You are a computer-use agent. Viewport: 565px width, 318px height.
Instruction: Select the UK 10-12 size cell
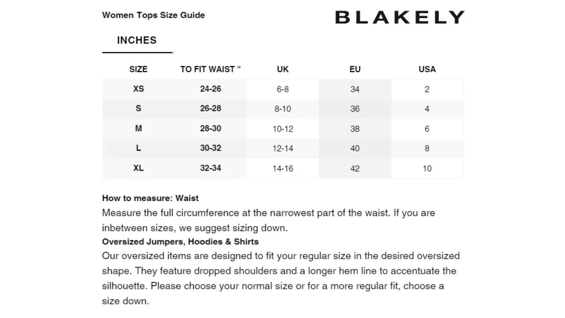point(282,129)
